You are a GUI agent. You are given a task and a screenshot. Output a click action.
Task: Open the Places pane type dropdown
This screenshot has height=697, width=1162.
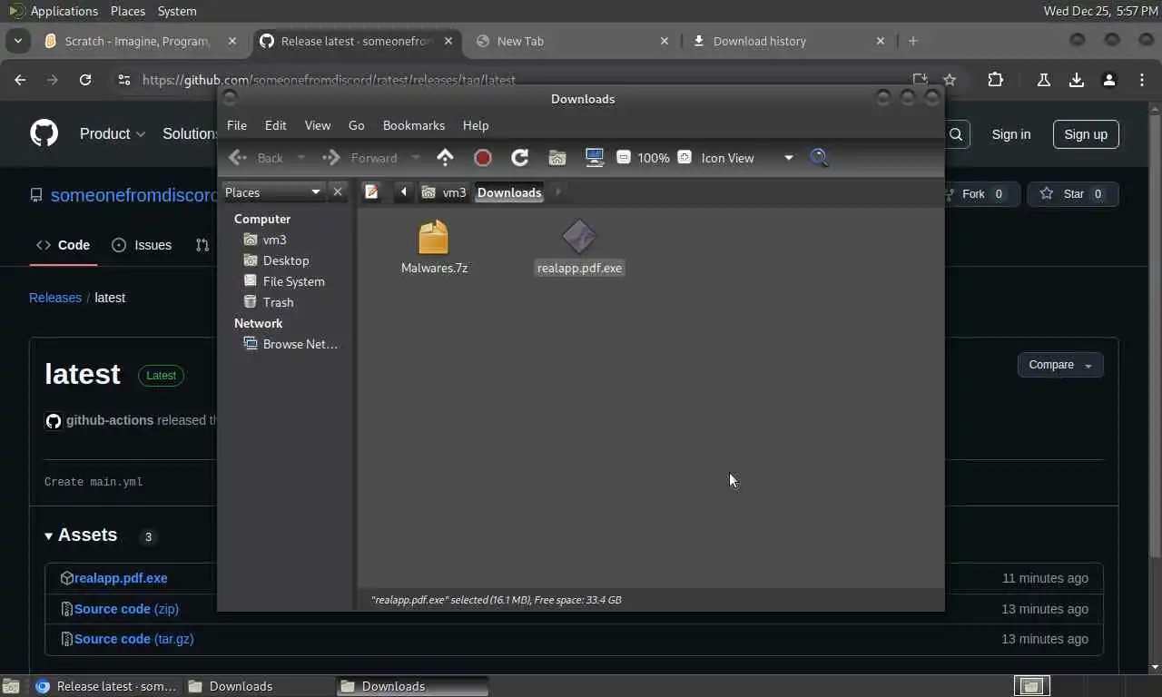[x=273, y=191]
